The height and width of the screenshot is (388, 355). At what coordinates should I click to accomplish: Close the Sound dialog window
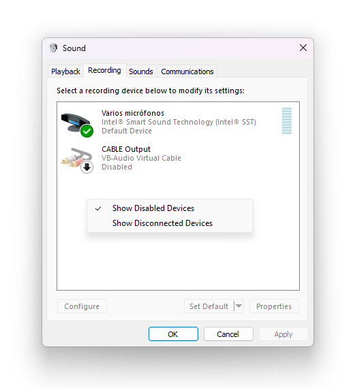click(x=303, y=48)
